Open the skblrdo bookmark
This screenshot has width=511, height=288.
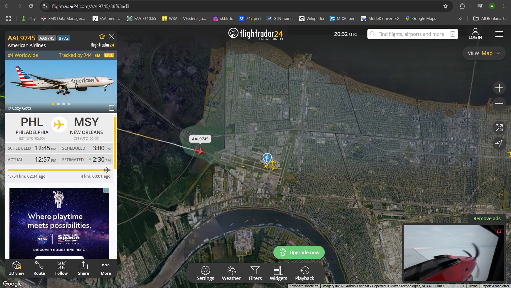point(223,18)
